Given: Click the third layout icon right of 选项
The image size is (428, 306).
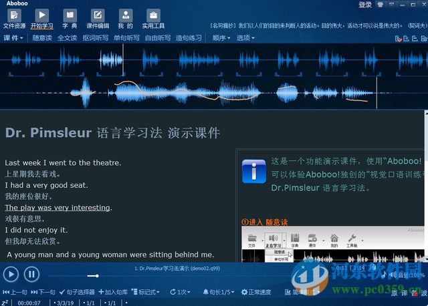Looking at the screenshot, I should tap(415, 39).
